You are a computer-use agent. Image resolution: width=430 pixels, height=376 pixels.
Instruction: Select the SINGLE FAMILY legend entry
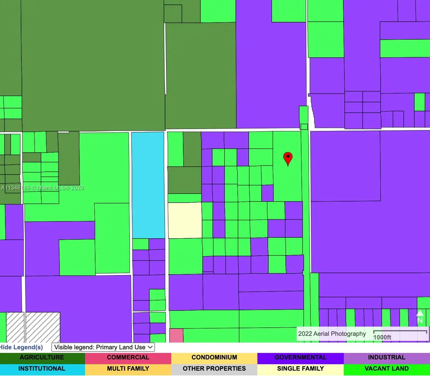(x=300, y=369)
